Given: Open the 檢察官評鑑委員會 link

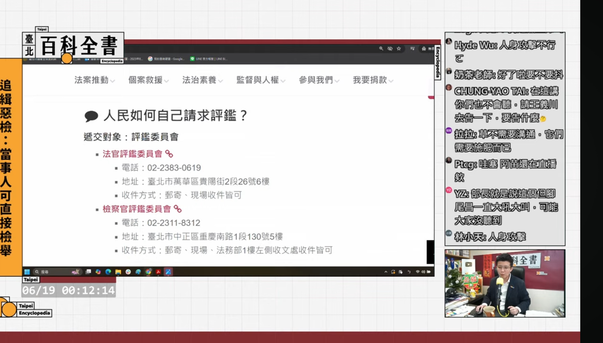Looking at the screenshot, I should pyautogui.click(x=137, y=209).
